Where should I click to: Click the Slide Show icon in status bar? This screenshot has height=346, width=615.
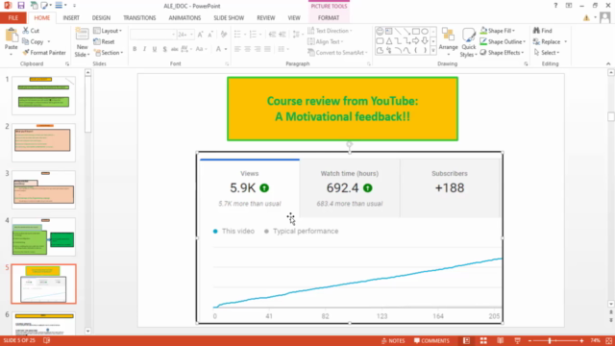pos(517,340)
